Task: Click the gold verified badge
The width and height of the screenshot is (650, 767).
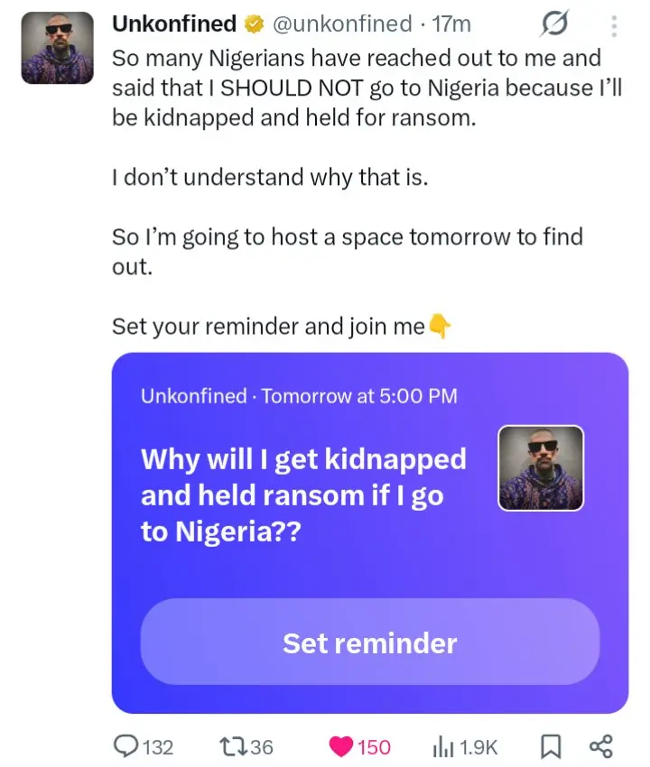Action: (254, 24)
